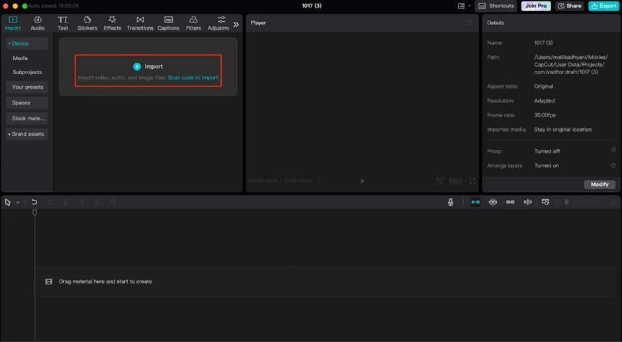Open the Audio panel

(38, 23)
